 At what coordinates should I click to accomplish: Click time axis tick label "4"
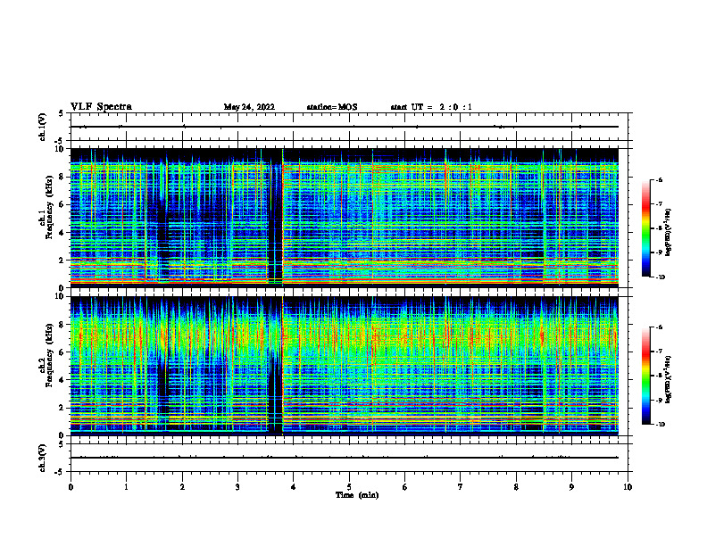pyautogui.click(x=294, y=487)
